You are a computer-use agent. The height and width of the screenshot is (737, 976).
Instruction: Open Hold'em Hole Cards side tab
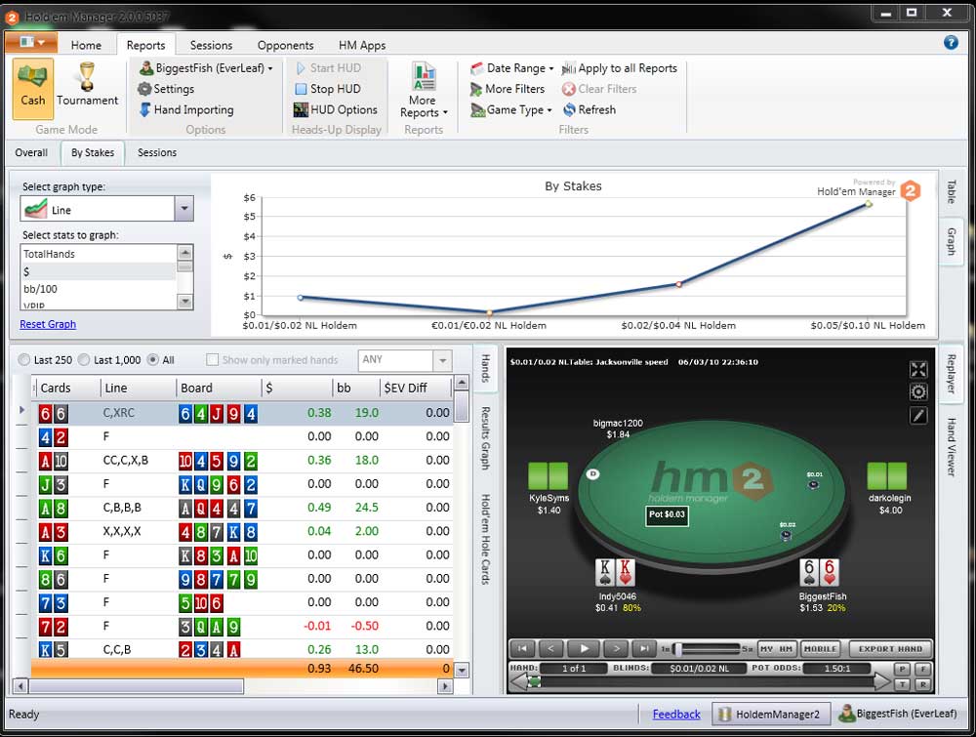(x=486, y=539)
